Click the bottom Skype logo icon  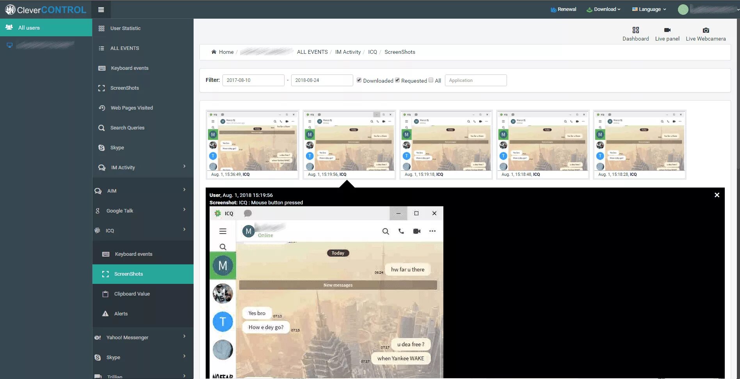click(x=98, y=358)
